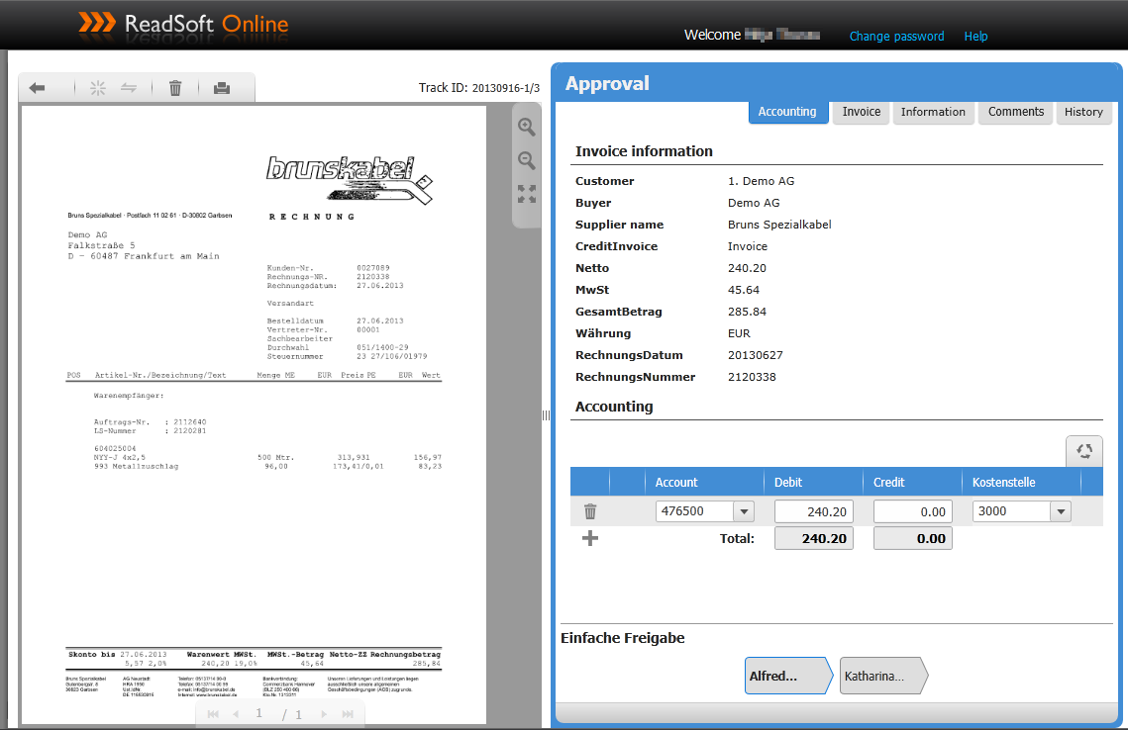Viewport: 1128px width, 730px height.
Task: Add a new accounting line with the plus icon
Action: click(590, 537)
